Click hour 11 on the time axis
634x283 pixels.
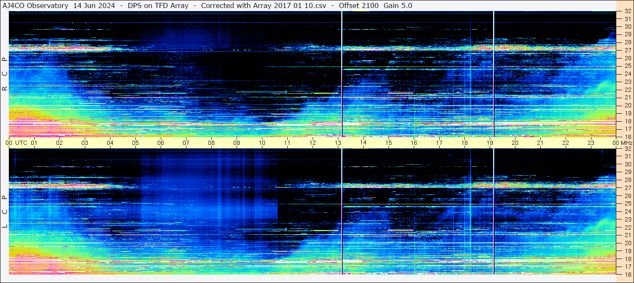point(287,143)
